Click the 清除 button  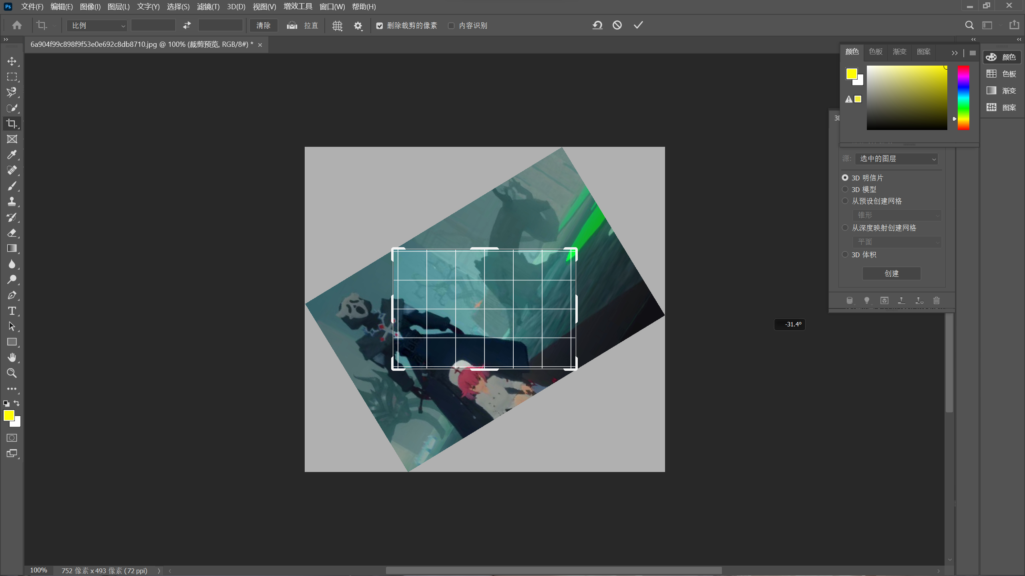[263, 26]
